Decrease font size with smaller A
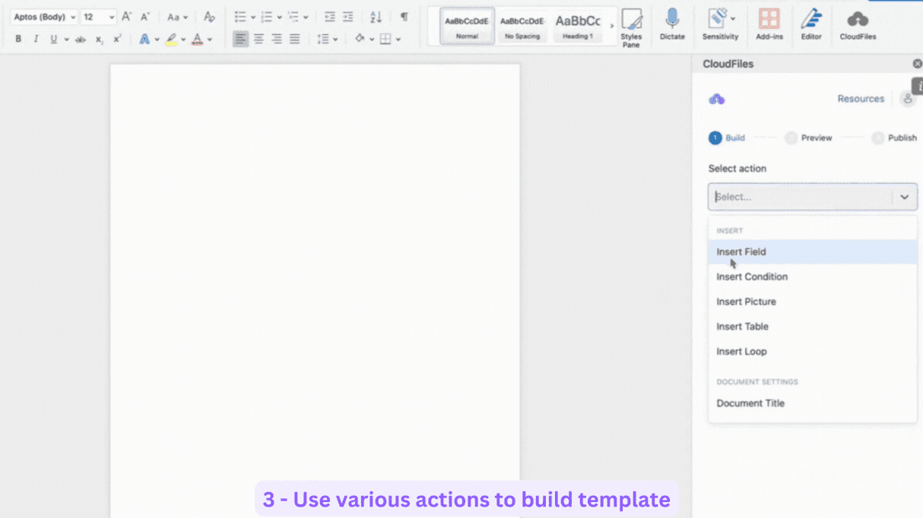Image resolution: width=923 pixels, height=518 pixels. (145, 17)
